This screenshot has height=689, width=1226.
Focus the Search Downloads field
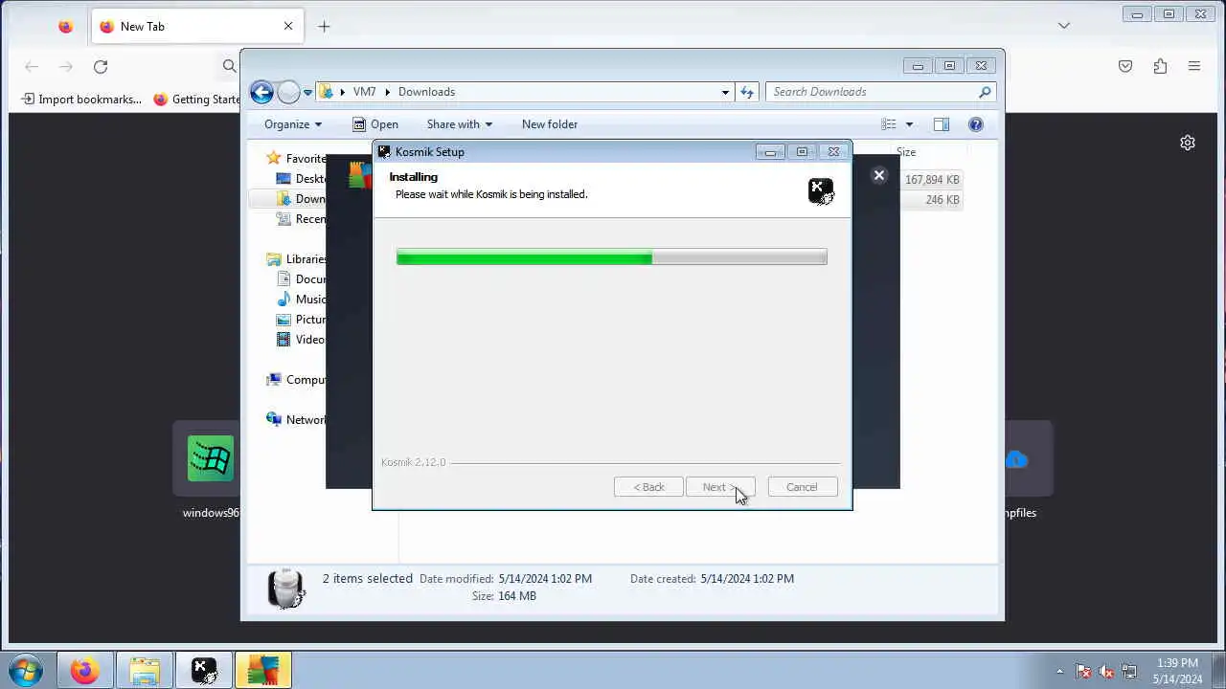coord(880,92)
